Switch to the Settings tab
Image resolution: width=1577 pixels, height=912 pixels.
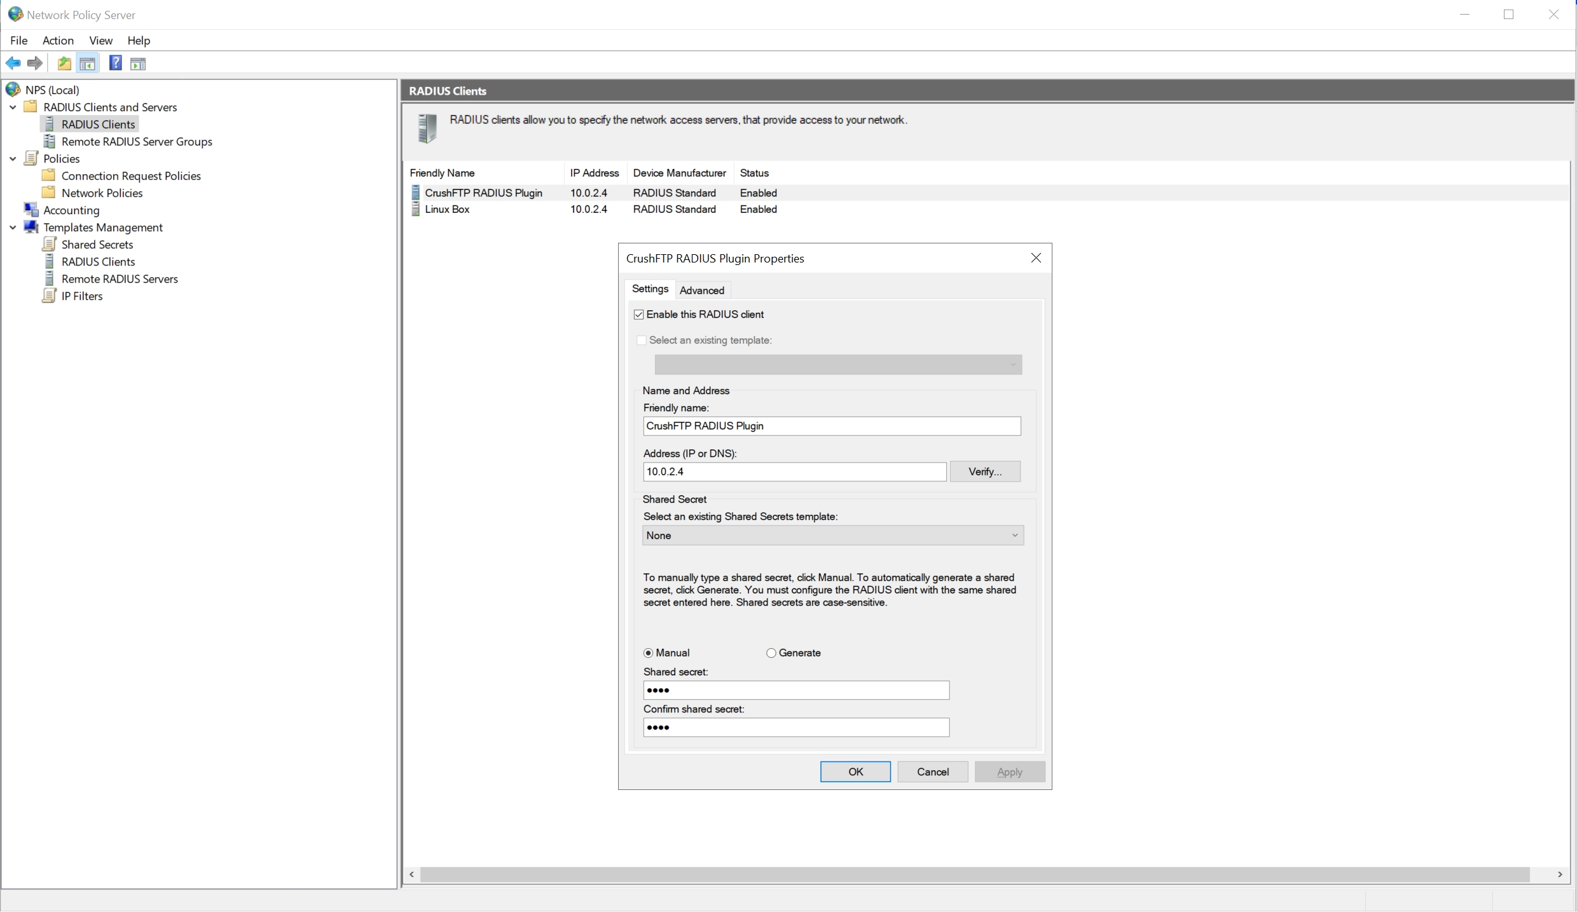[x=650, y=289]
